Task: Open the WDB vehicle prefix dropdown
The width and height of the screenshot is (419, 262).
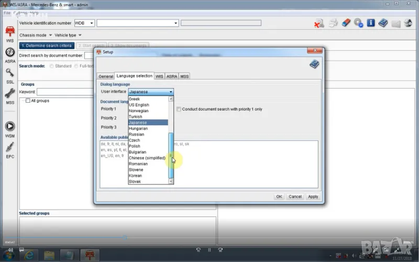Action: 92,23
